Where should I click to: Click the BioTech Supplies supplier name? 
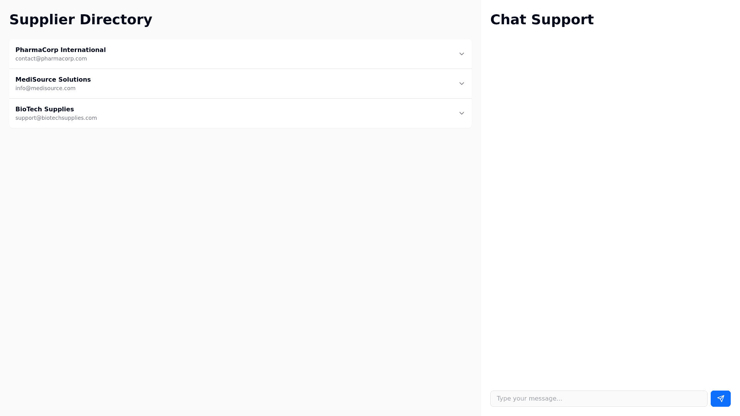[x=45, y=109]
